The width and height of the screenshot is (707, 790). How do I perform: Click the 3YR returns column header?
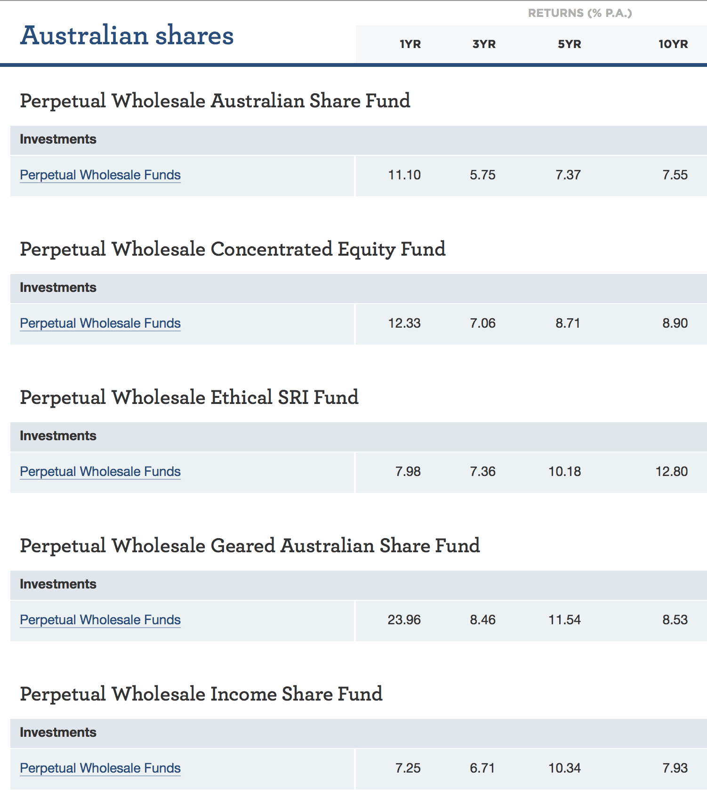tap(484, 44)
